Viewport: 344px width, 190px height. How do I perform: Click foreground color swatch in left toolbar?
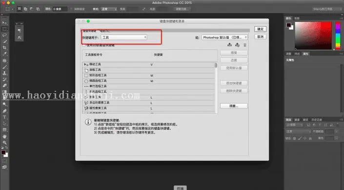tap(3, 153)
